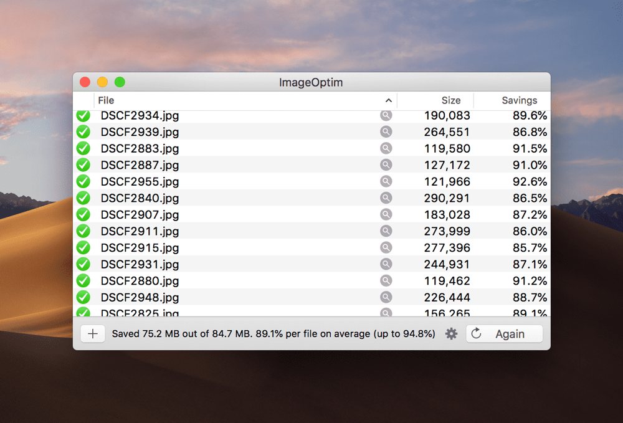Click the green checkmark status for DSCF2934.jpg
This screenshot has height=423, width=623.
(x=83, y=116)
